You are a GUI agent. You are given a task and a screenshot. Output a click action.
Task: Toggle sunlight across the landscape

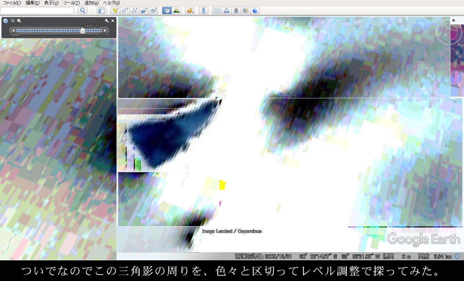pos(176,11)
